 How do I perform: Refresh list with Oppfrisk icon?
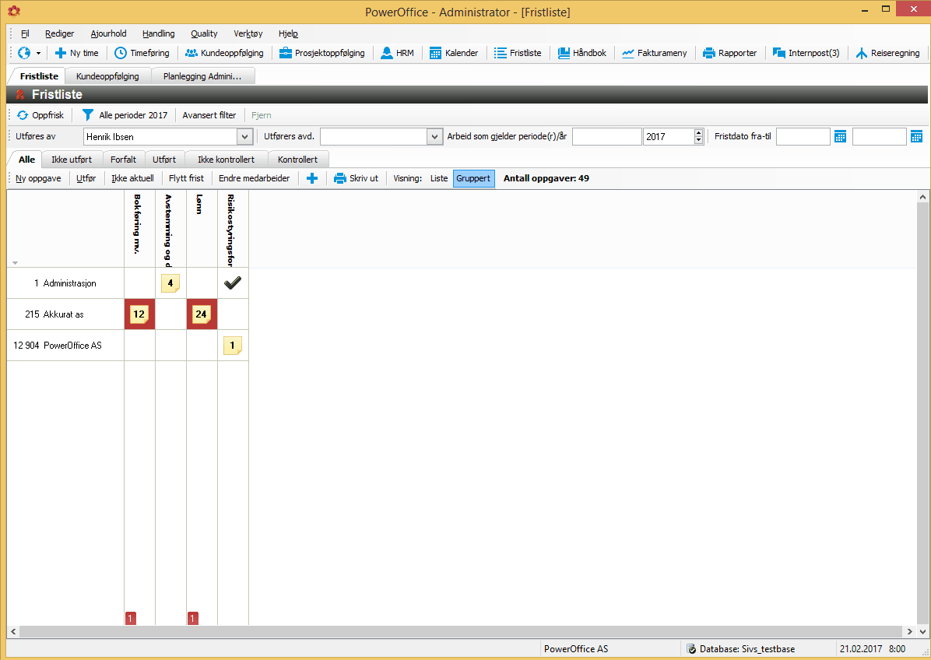point(23,115)
